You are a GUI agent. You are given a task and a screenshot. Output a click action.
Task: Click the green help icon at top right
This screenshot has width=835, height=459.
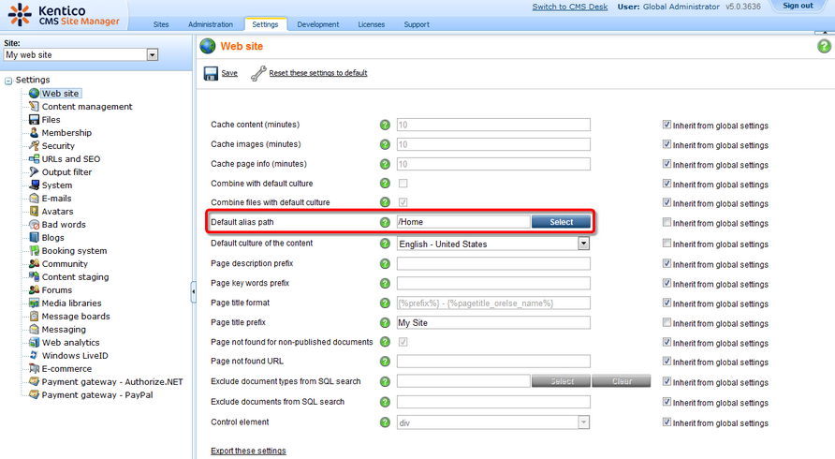coord(825,46)
